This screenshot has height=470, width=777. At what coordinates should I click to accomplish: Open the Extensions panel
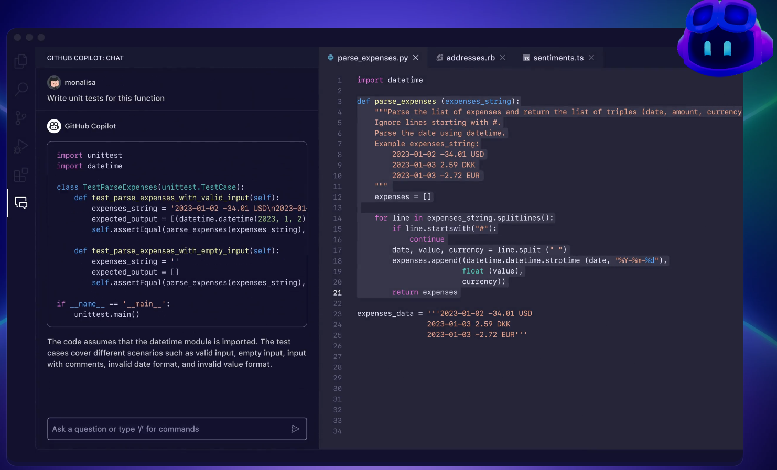[20, 174]
